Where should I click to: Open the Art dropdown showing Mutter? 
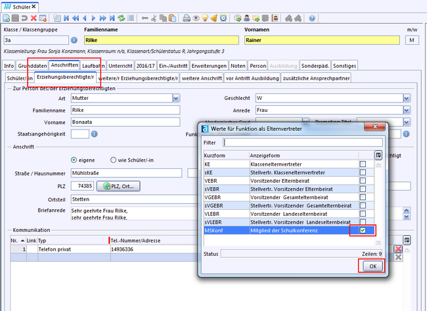click(175, 98)
